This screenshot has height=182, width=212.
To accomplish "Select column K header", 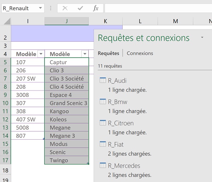I will coord(105,21).
